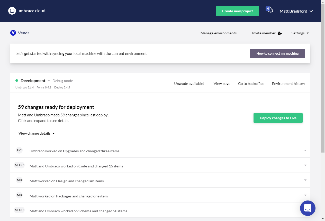
Task: Click the page vertical scrollbar
Action: tap(323, 77)
